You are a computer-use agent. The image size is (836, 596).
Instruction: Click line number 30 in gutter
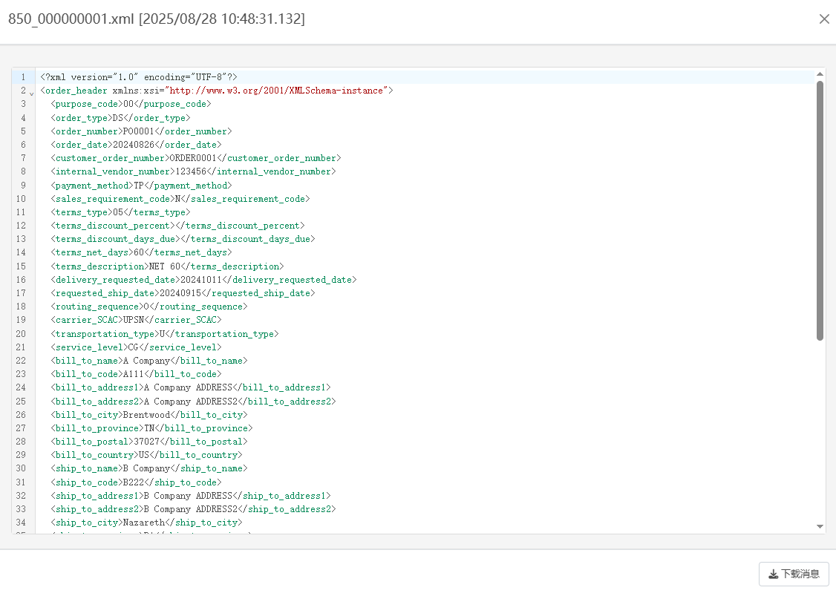click(x=21, y=468)
